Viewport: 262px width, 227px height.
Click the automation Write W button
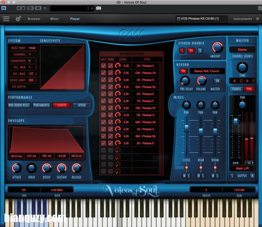[x=23, y=8]
